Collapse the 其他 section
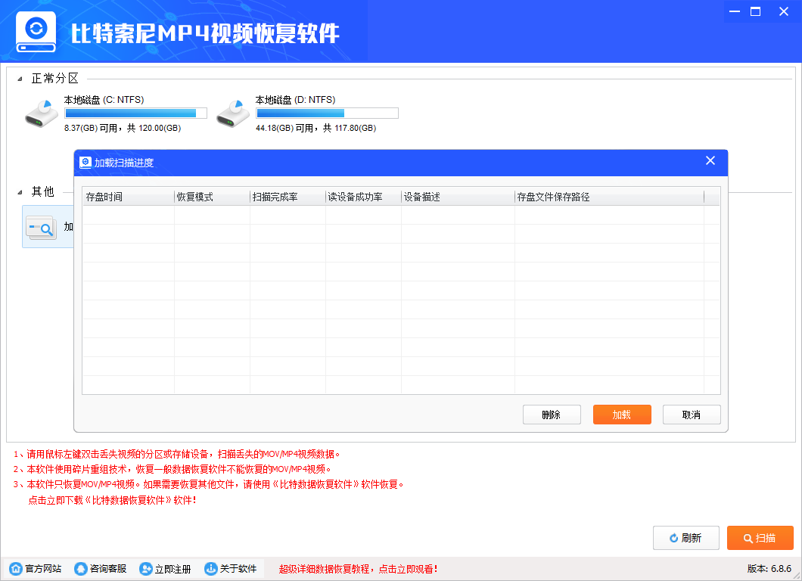802x581 pixels. click(20, 192)
